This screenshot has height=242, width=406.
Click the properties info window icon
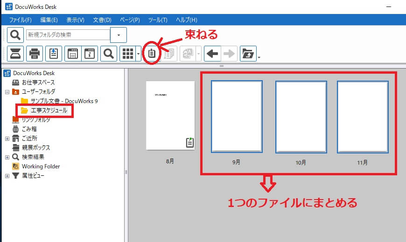90,54
